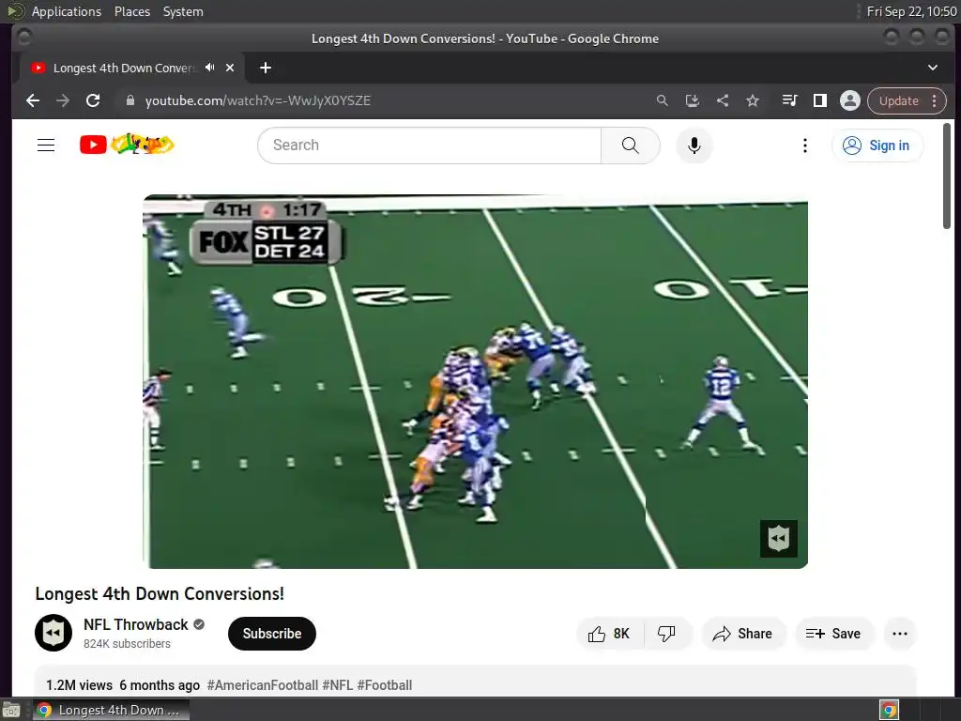Screen dimensions: 961x721
Task: Open NFL Throwback channel avatar
Action: (x=53, y=633)
